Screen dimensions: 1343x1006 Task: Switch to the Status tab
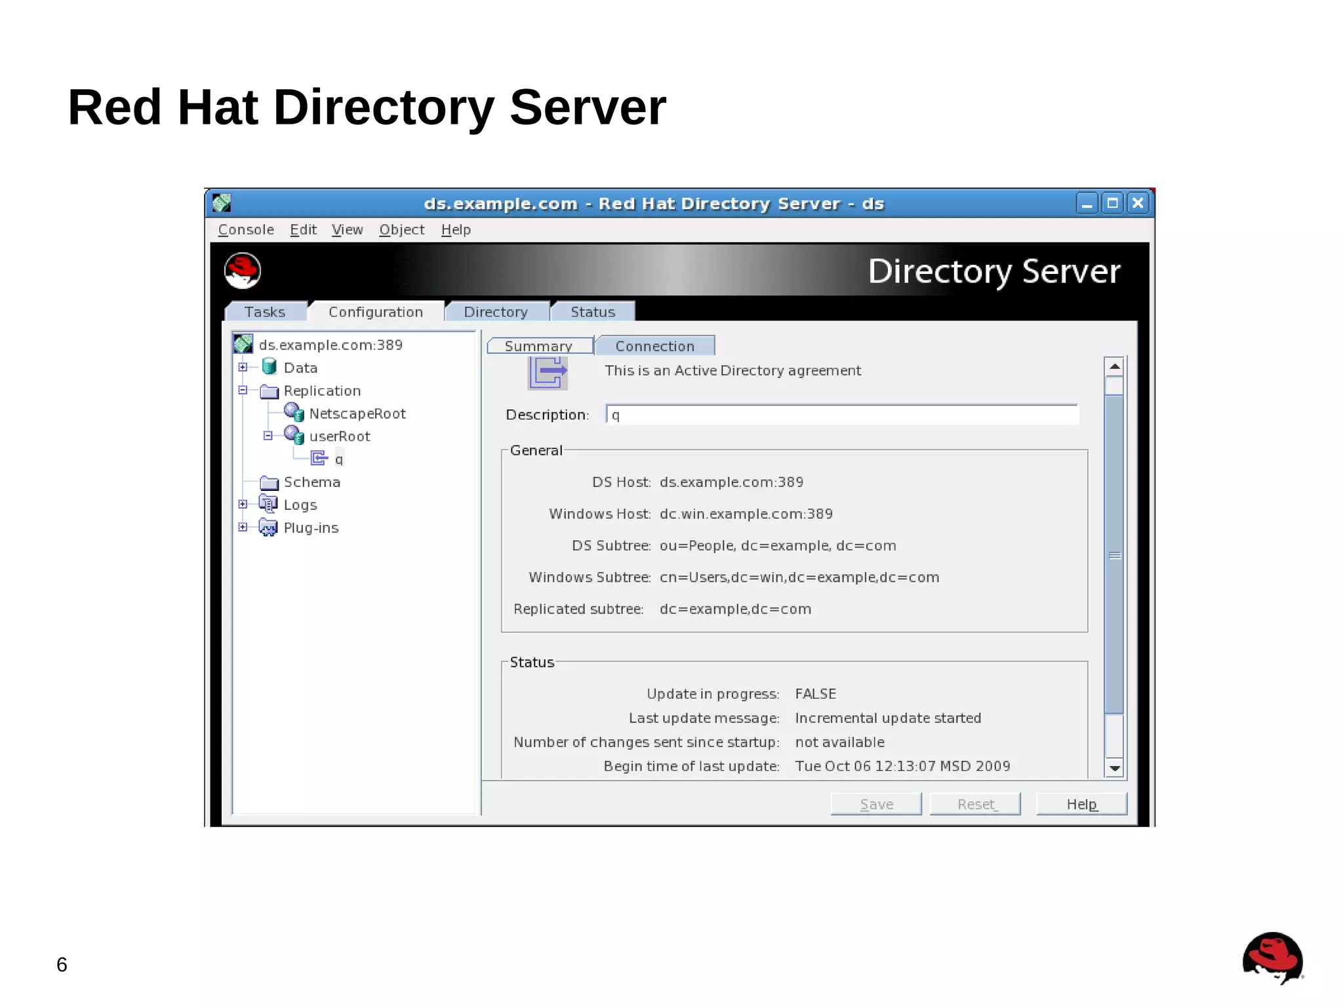593,312
